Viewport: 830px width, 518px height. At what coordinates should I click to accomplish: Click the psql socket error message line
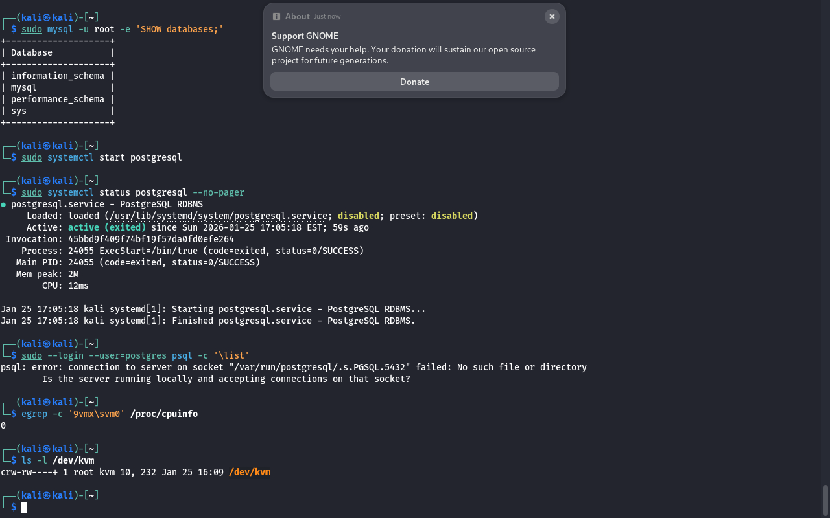[x=293, y=367]
